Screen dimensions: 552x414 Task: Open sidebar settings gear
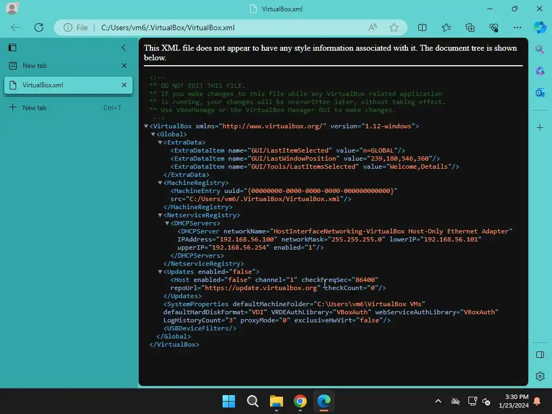click(x=540, y=376)
